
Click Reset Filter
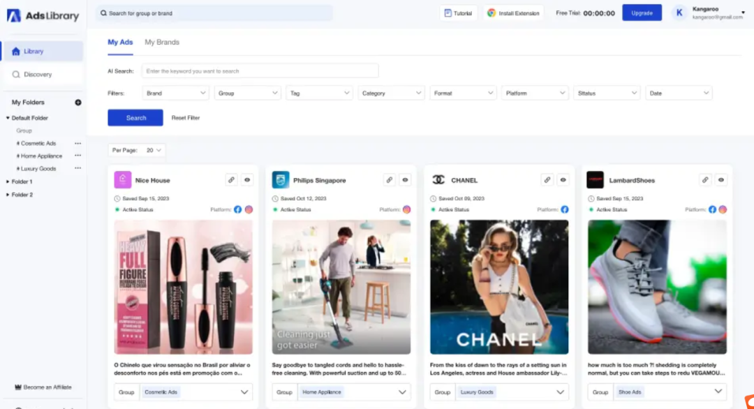186,118
